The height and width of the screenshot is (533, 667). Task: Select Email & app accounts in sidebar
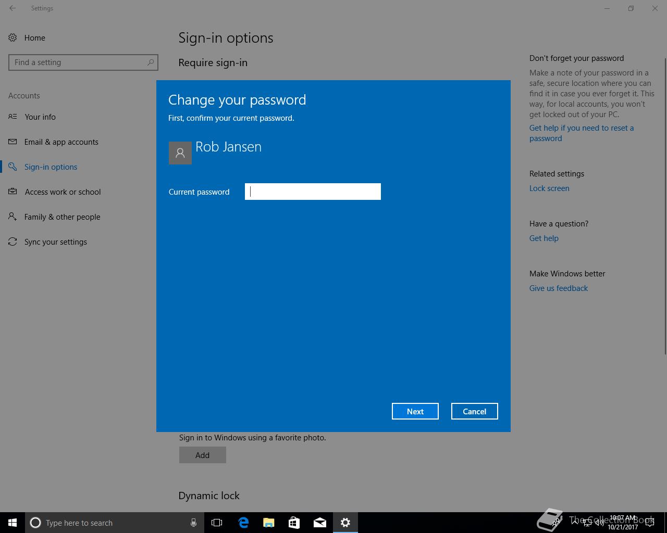78,142
